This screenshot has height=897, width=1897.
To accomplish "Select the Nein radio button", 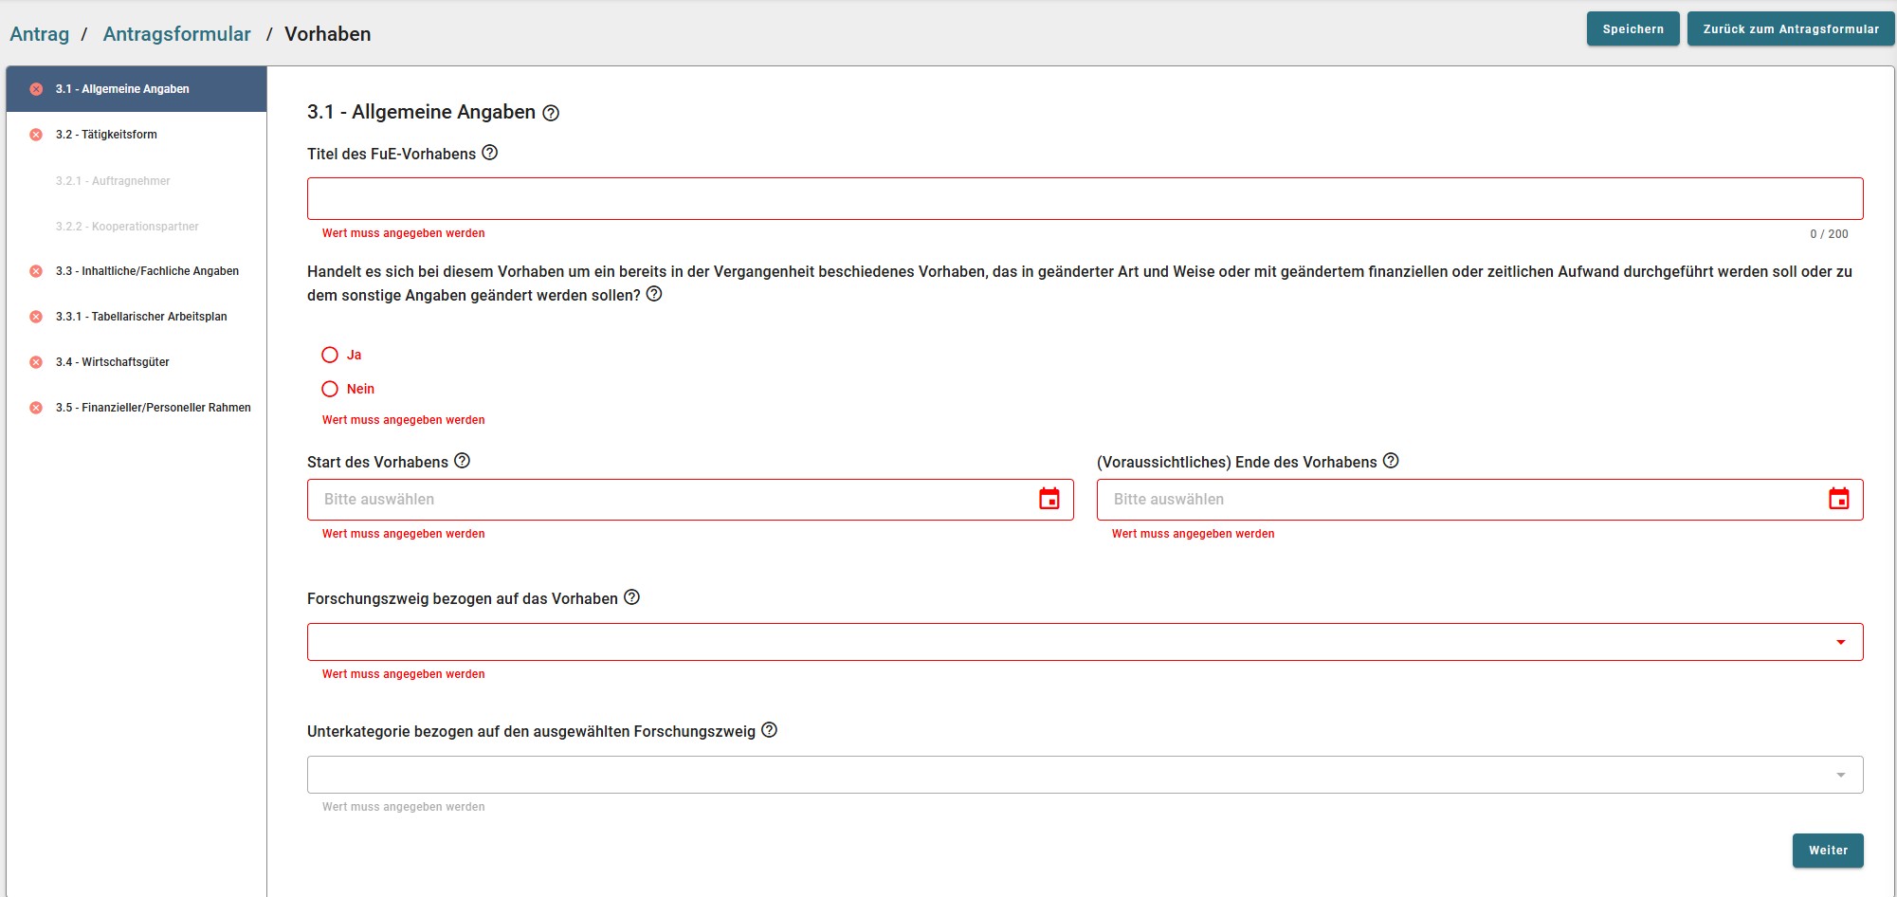I will (330, 389).
